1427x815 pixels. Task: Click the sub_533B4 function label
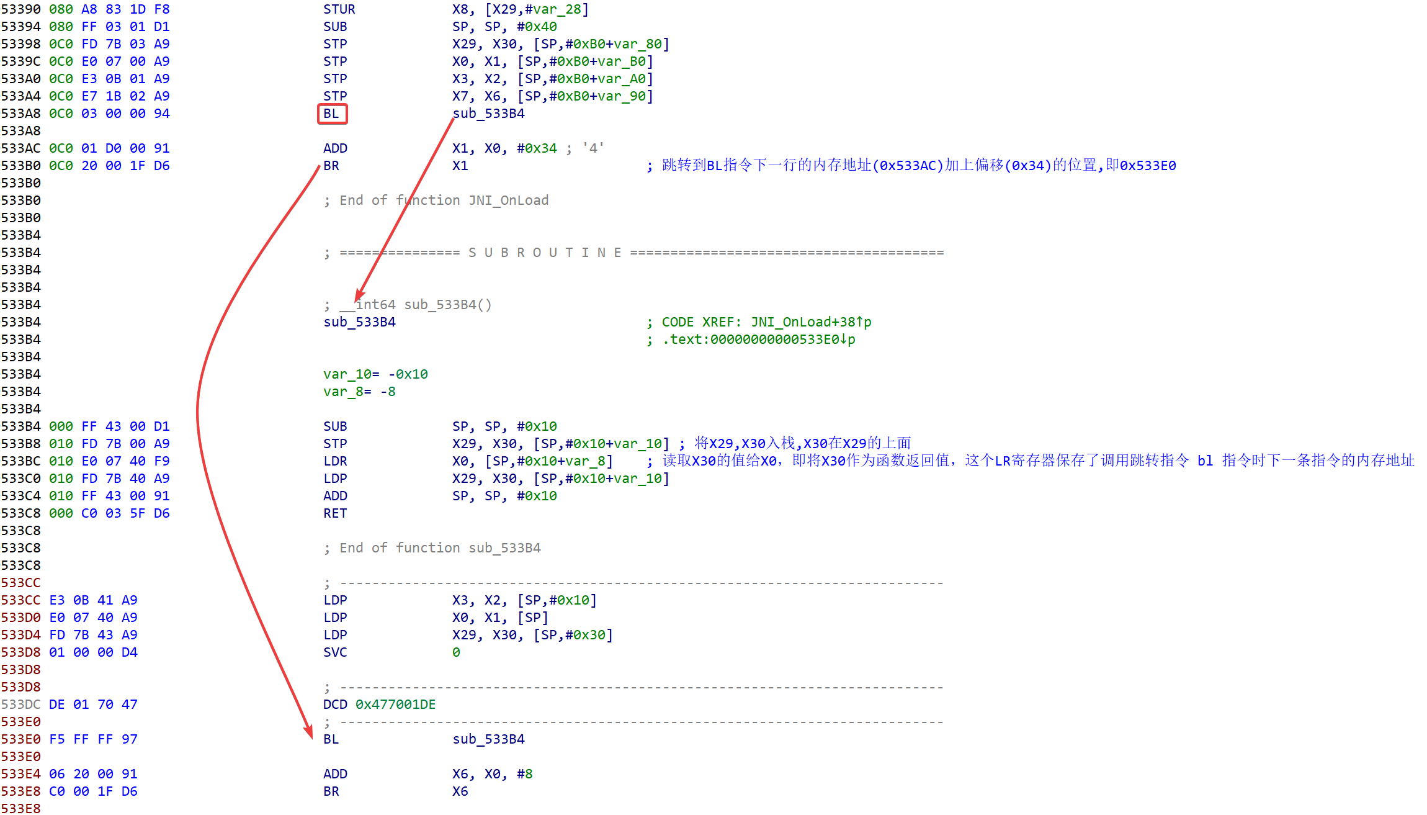359,322
